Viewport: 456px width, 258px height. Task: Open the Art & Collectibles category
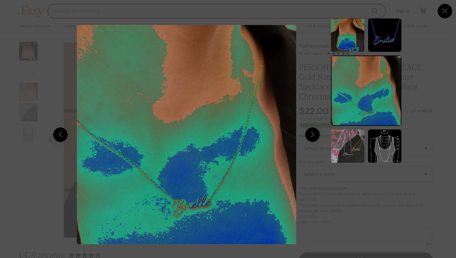click(x=318, y=26)
